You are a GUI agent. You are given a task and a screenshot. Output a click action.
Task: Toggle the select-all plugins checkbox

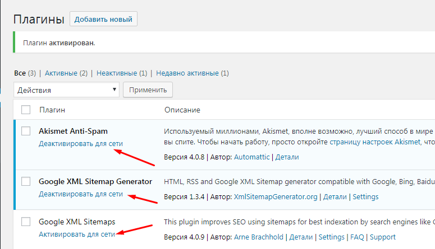coord(26,110)
